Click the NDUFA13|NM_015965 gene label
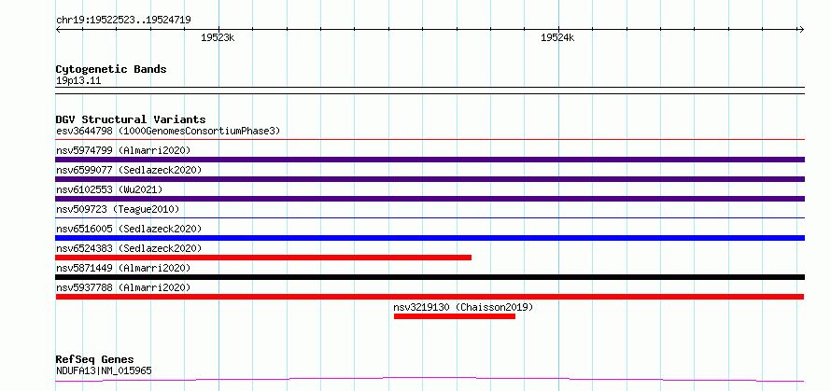Viewport: 831px width, 391px height. click(104, 370)
